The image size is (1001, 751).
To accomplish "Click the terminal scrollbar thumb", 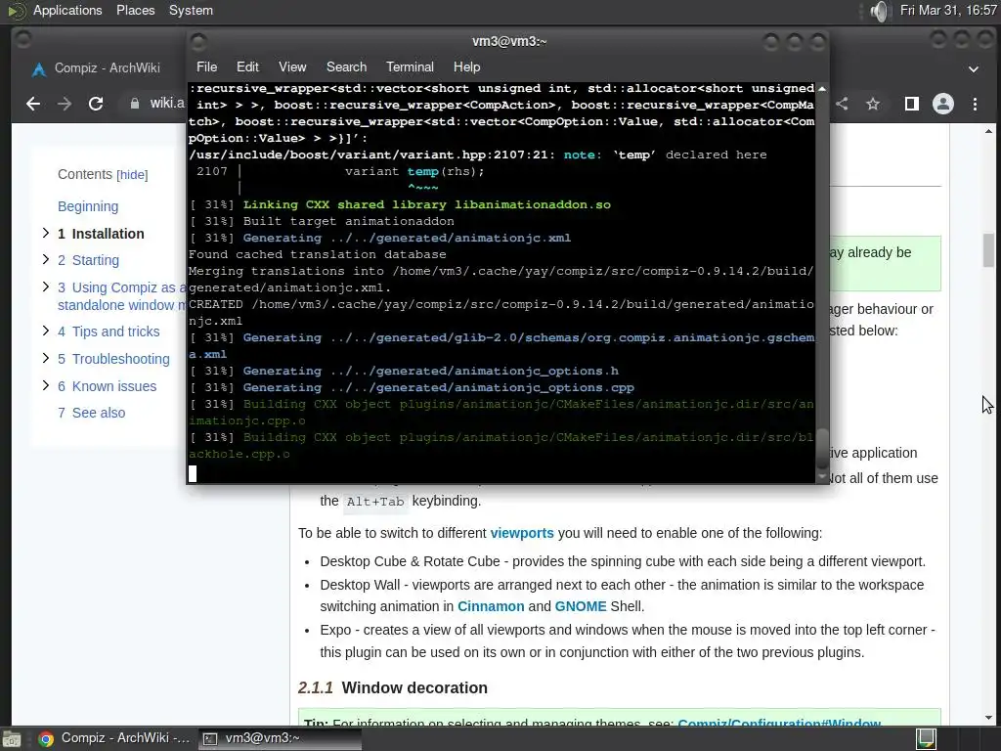I will click(822, 449).
